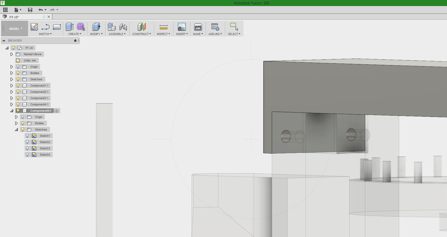Open the MODEL workspace dropdown
This screenshot has height=237, width=447.
coord(16,29)
